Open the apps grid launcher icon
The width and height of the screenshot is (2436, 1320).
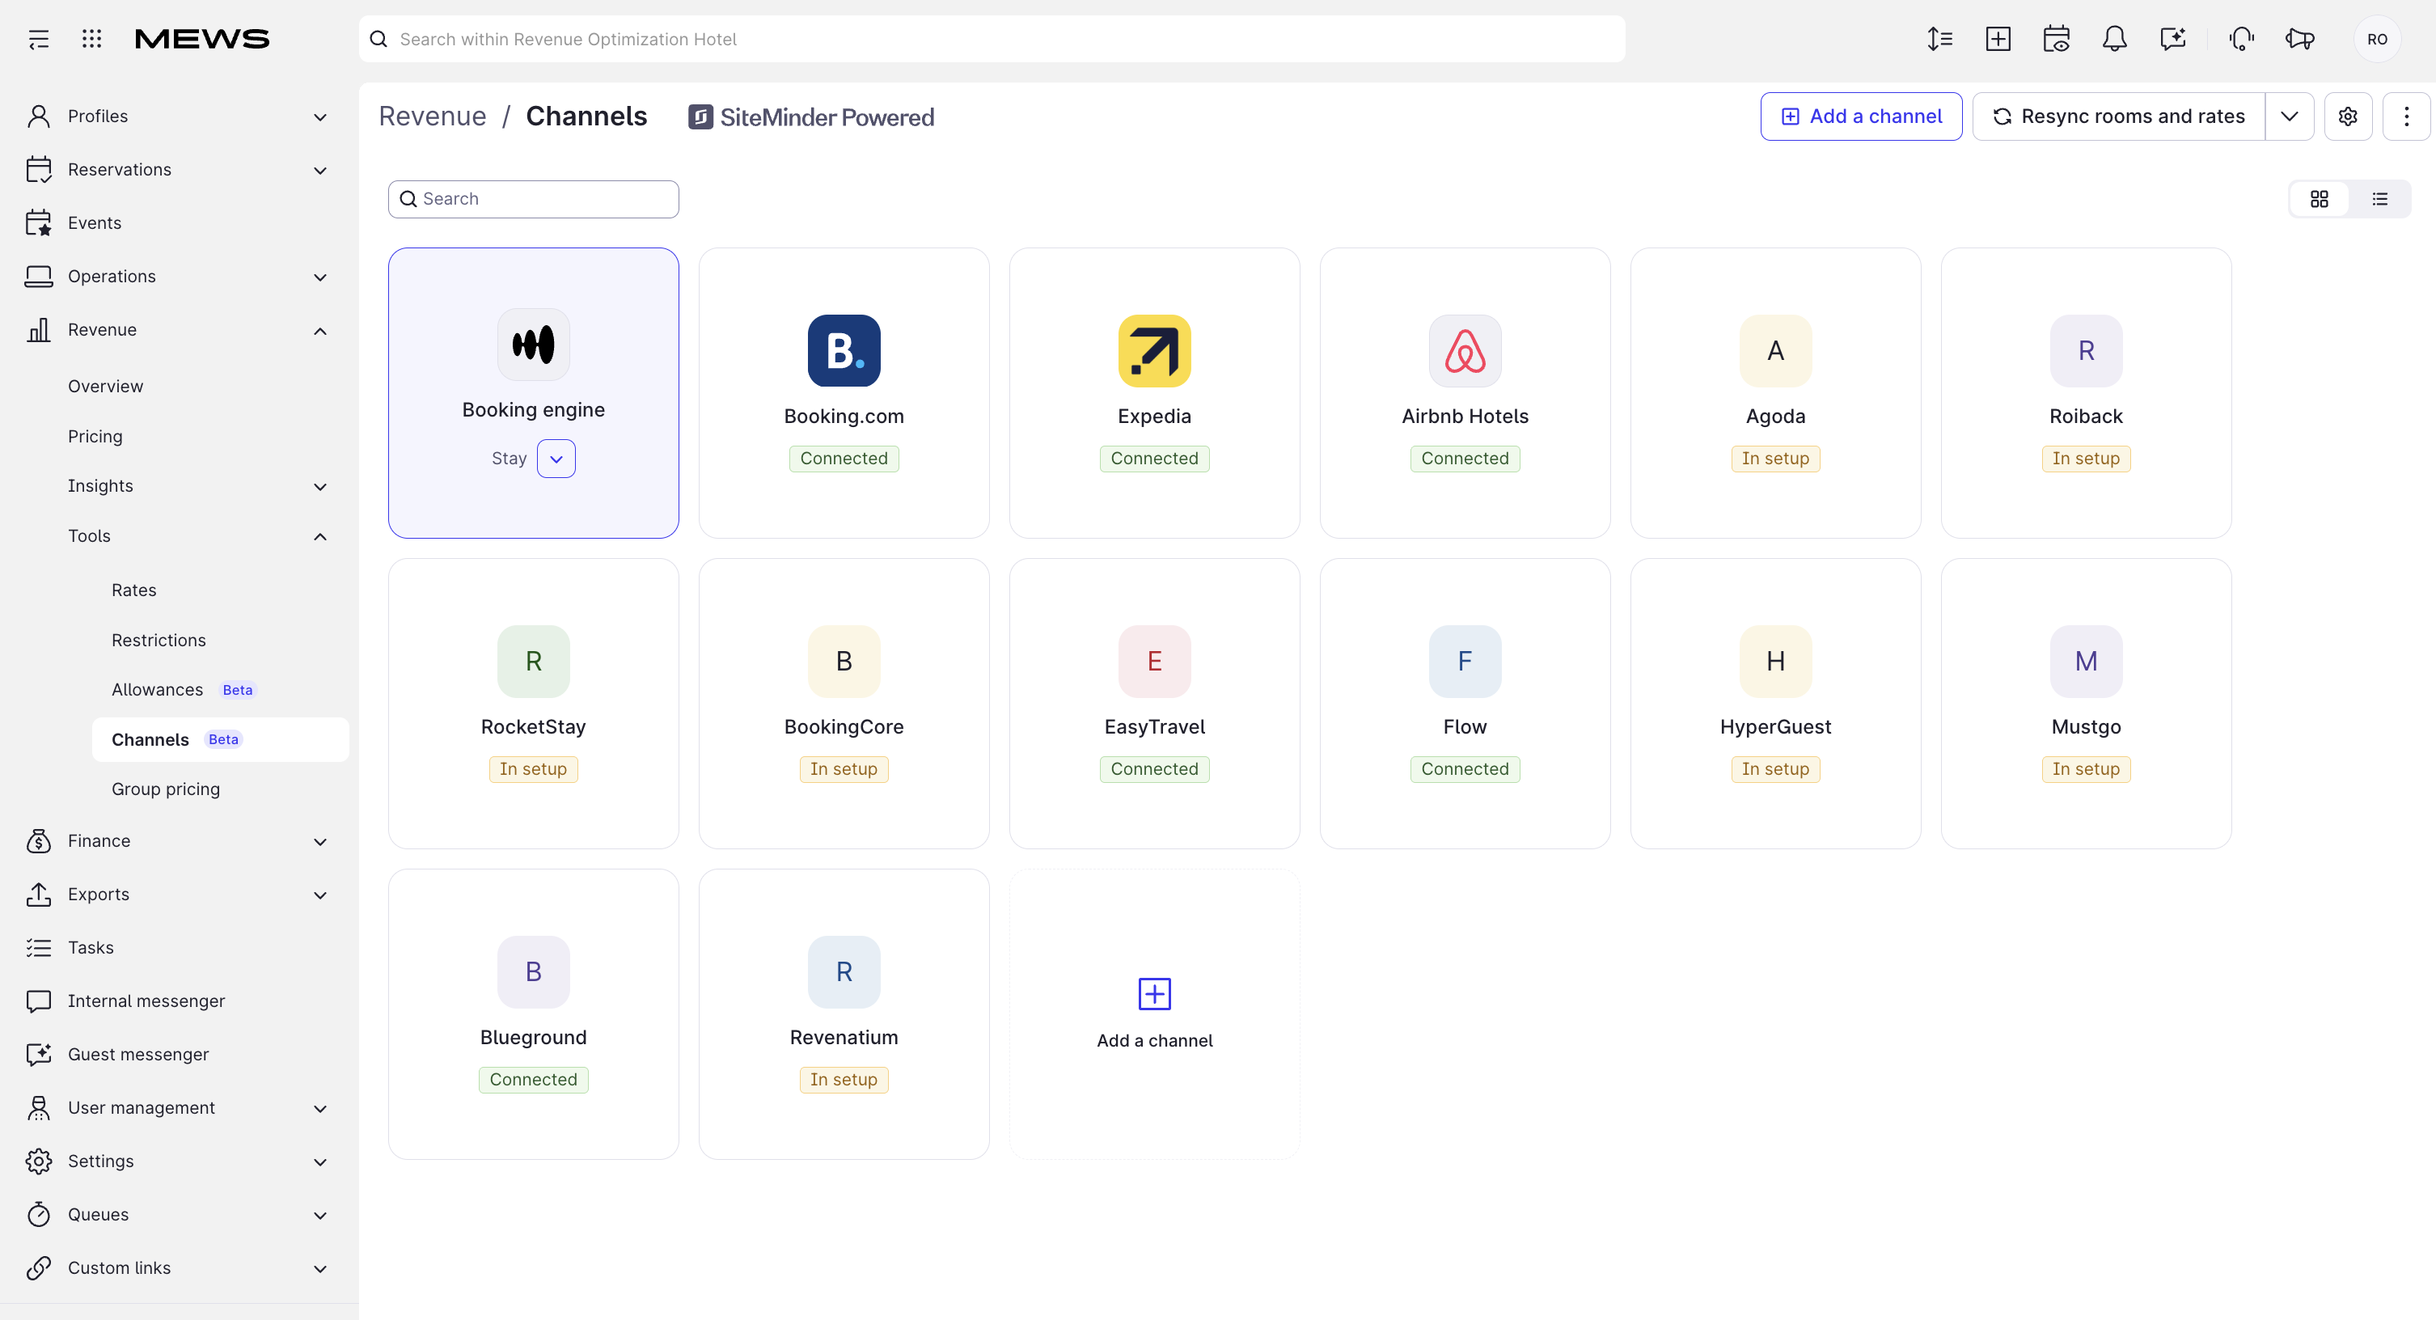pos(91,39)
